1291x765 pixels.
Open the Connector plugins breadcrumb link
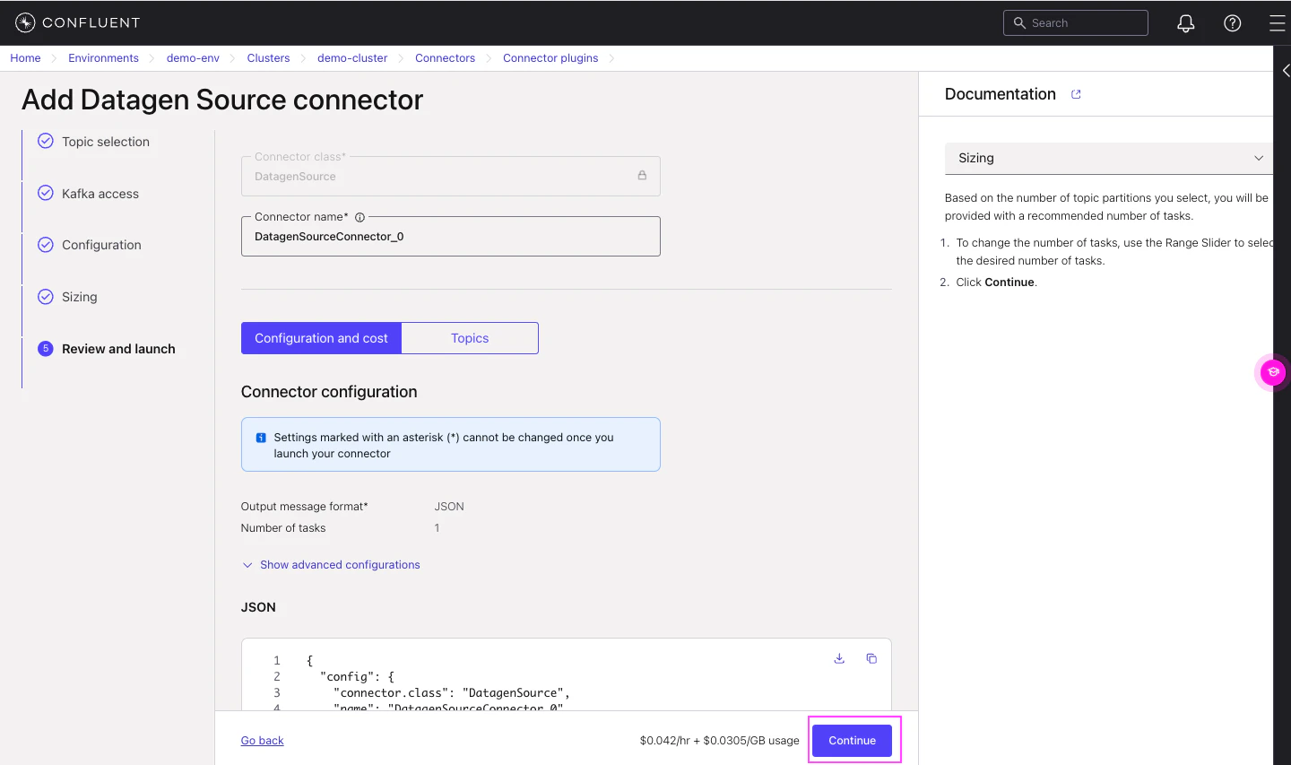(550, 58)
